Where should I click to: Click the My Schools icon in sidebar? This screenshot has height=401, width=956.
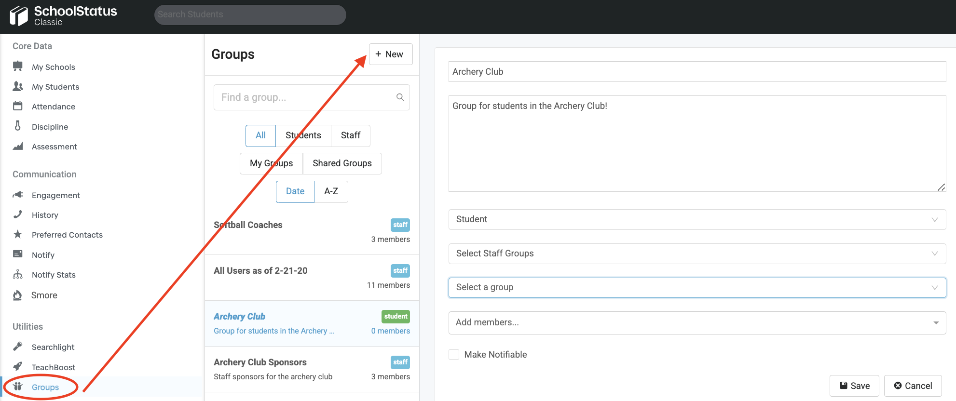pos(18,66)
